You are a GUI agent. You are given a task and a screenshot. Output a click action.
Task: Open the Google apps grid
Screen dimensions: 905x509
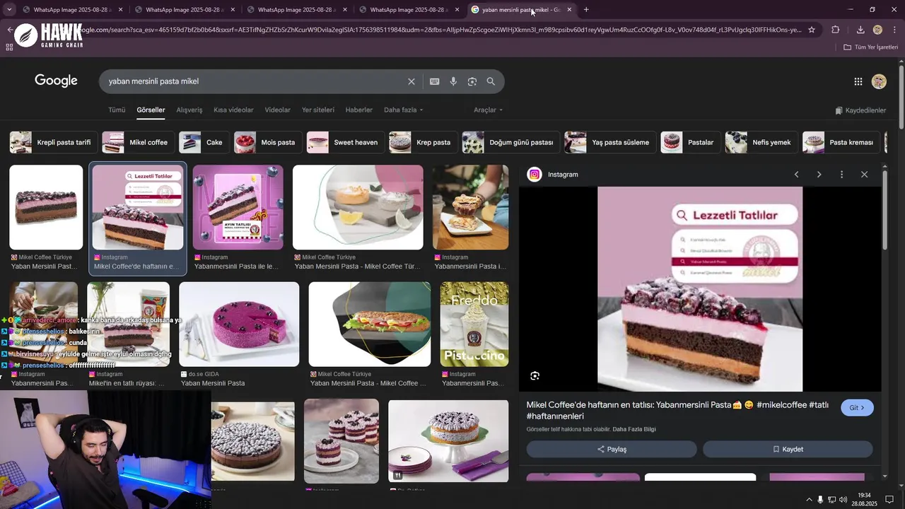(x=858, y=81)
